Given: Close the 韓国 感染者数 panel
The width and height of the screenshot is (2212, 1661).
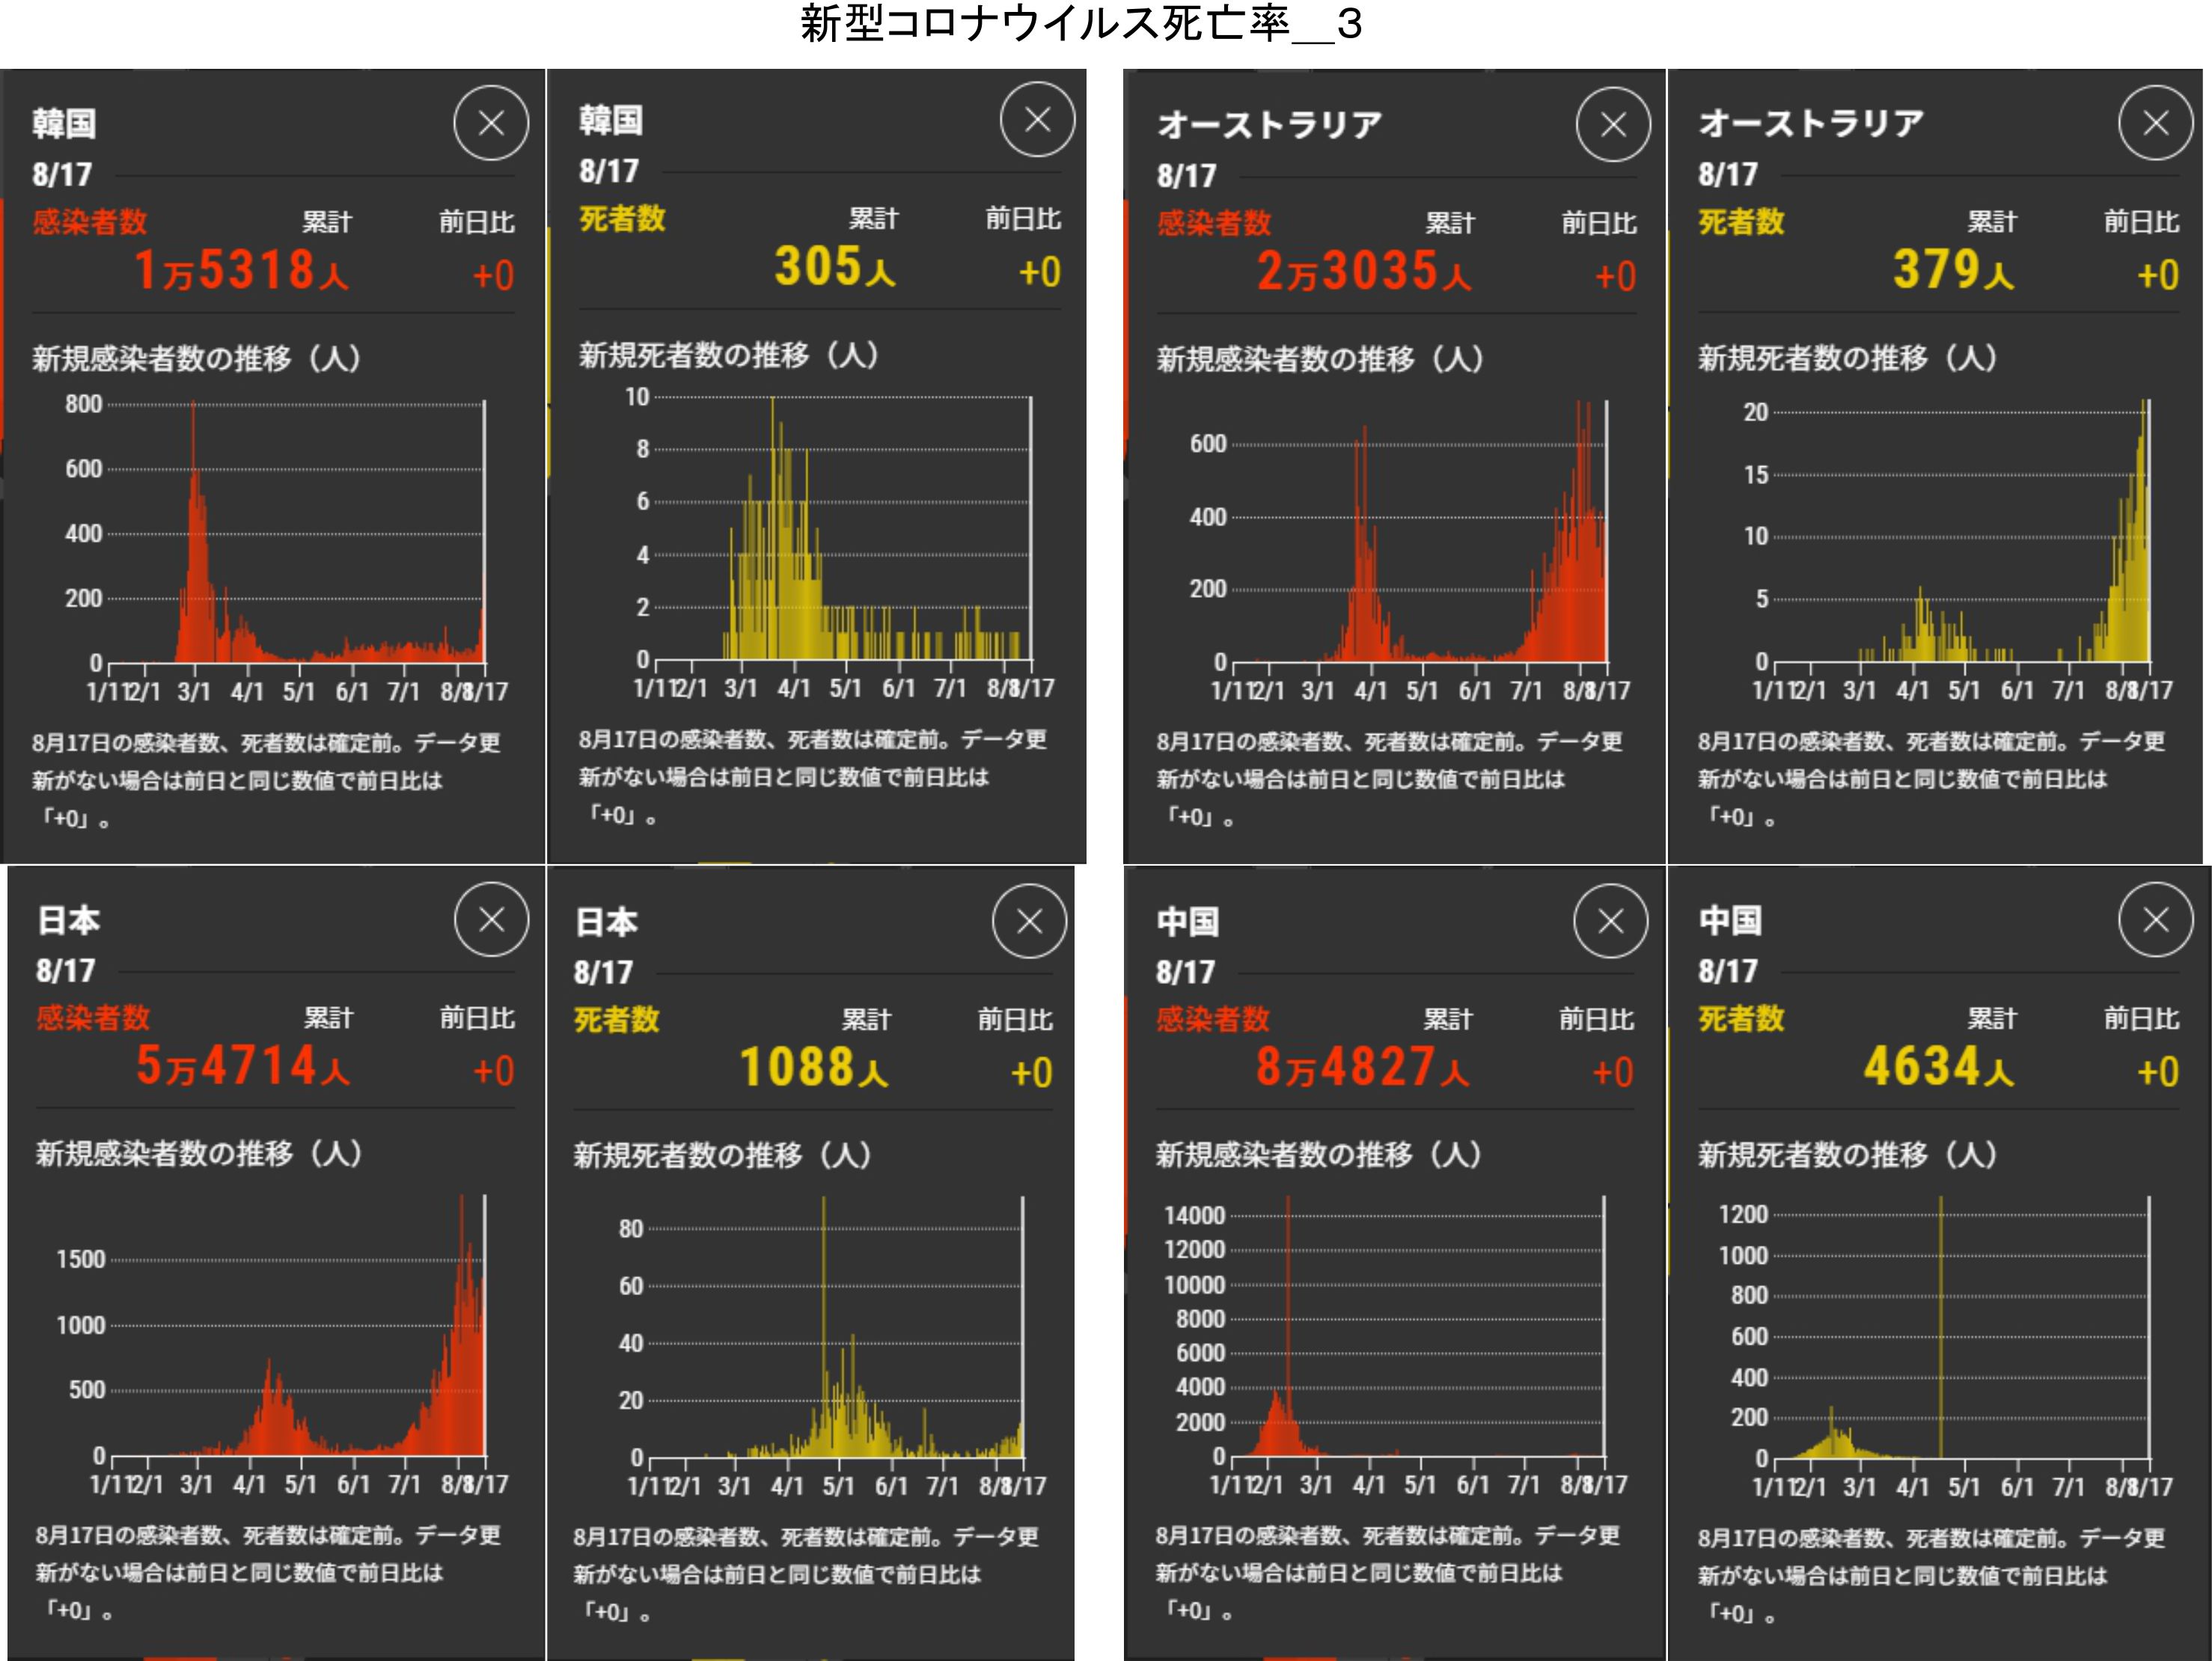Looking at the screenshot, I should [x=490, y=124].
